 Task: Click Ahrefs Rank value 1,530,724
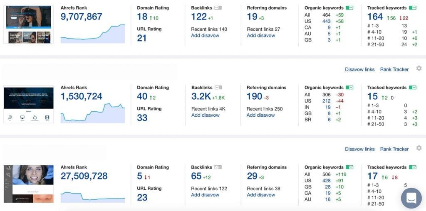tap(81, 96)
